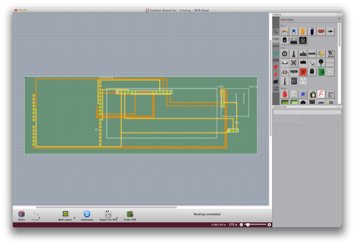The height and width of the screenshot is (245, 355).
Task: Click the Order PCB icon
Action: pos(130,214)
